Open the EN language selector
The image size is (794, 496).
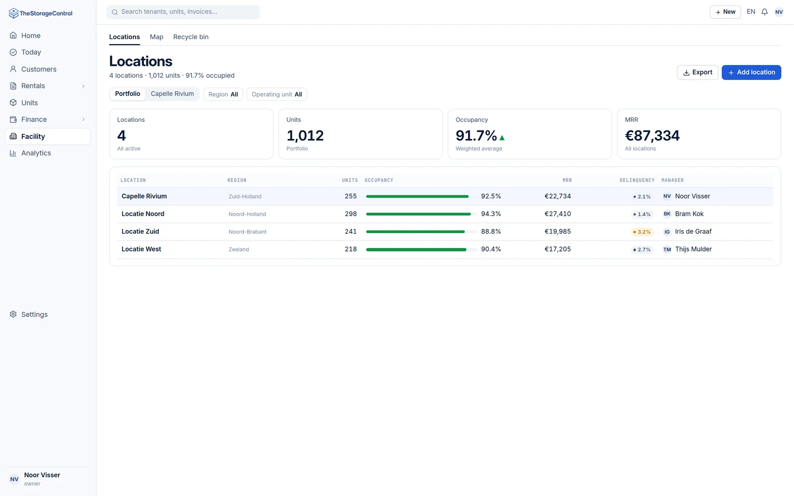pos(751,12)
